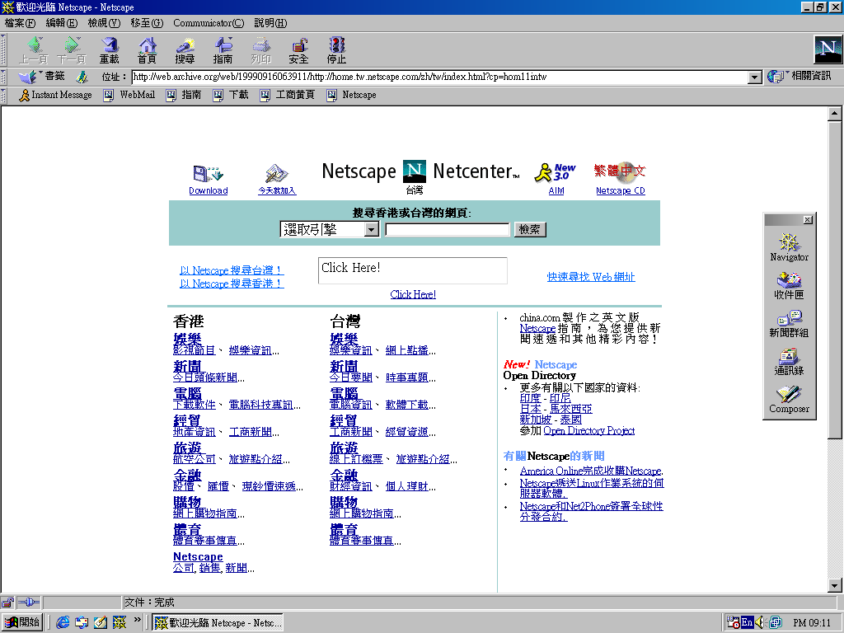The width and height of the screenshot is (844, 633).
Task: Click the Netscape N throbber logo
Action: (828, 49)
